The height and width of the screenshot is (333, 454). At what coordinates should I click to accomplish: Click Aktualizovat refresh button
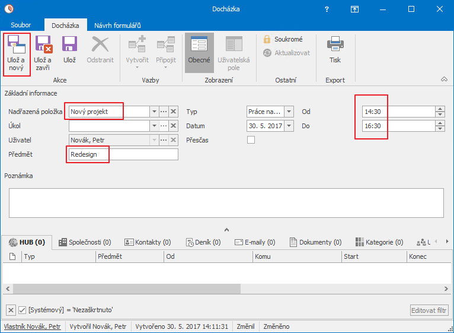coord(286,53)
